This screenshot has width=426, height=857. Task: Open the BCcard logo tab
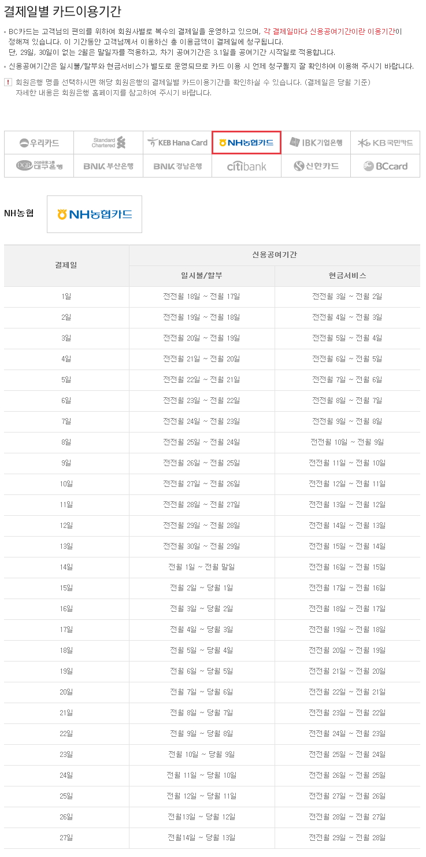[386, 166]
